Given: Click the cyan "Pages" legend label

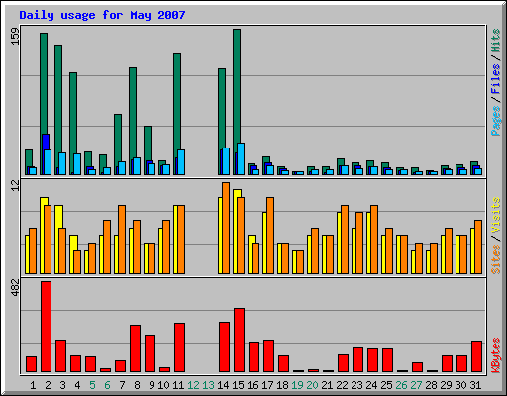Looking at the screenshot, I should (x=496, y=121).
